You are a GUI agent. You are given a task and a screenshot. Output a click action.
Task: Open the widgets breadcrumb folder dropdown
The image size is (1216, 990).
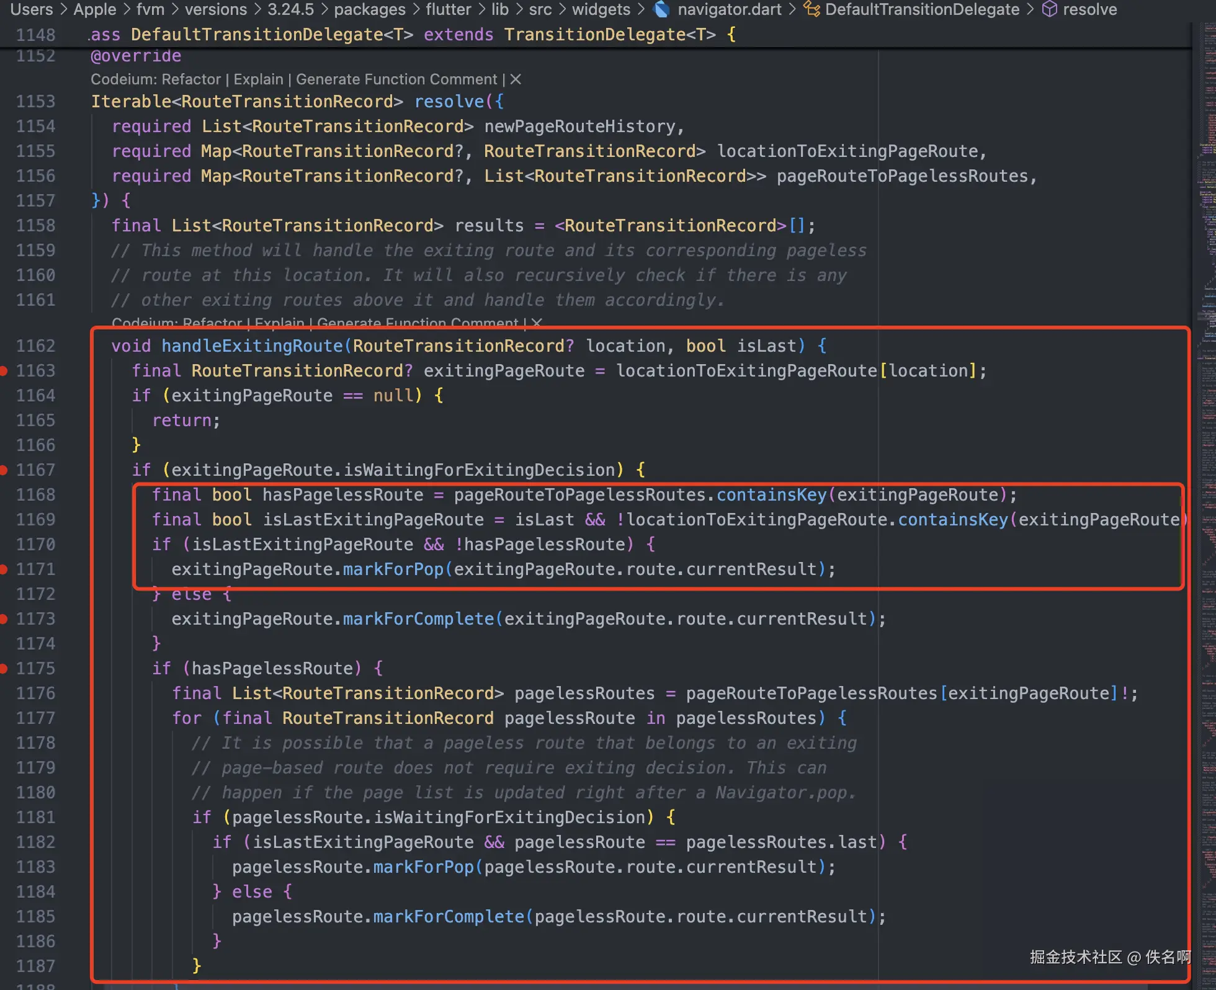[x=601, y=9]
